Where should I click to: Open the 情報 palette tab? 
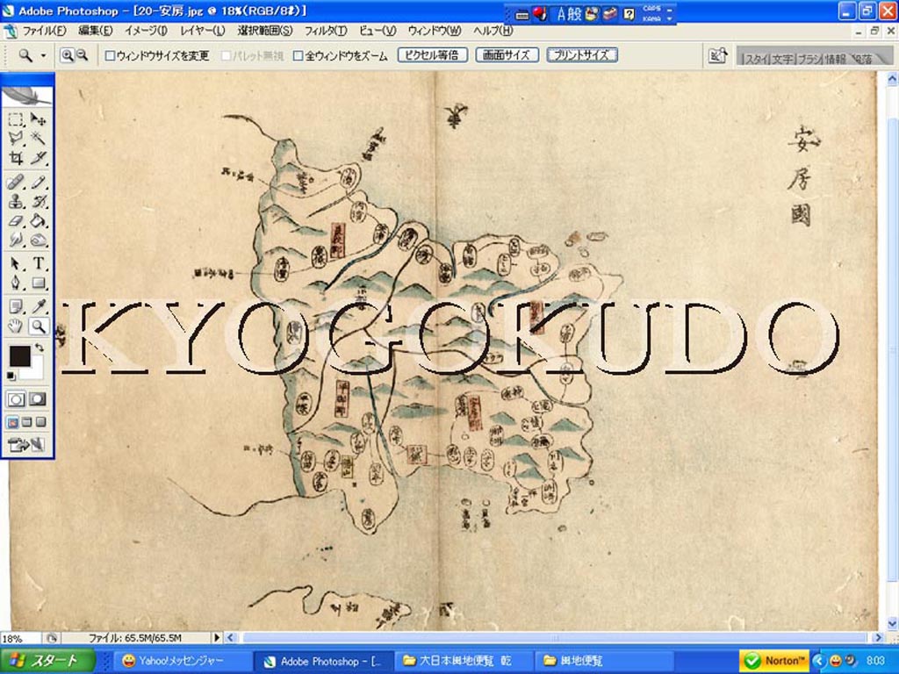(x=836, y=59)
